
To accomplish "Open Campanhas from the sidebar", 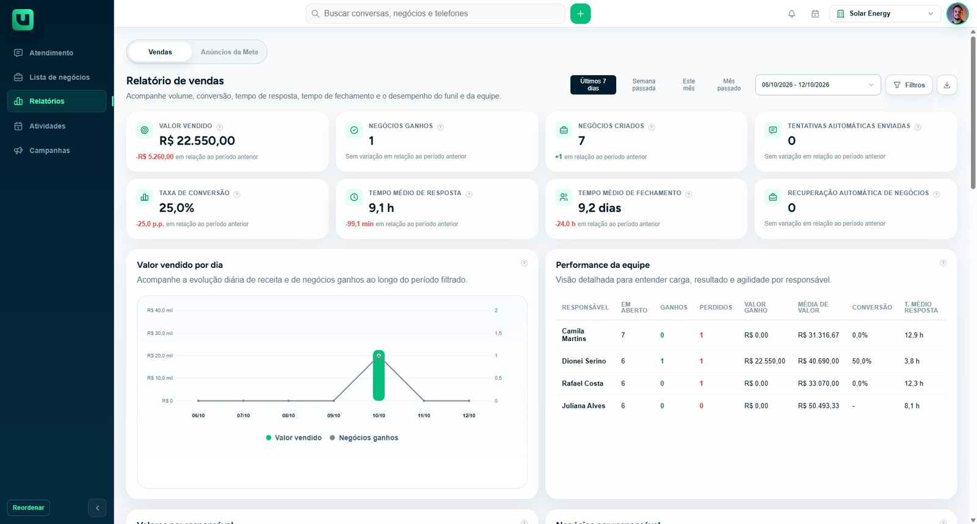I will (x=57, y=151).
